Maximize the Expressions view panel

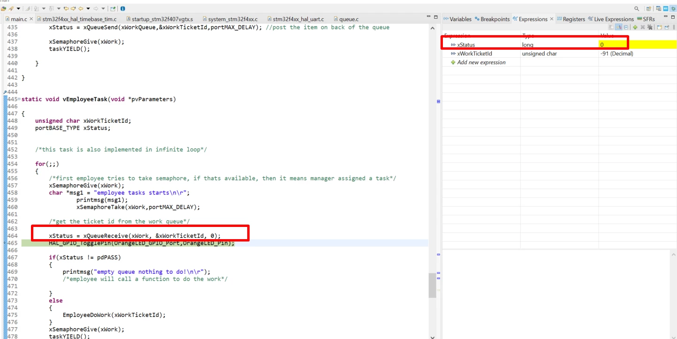(x=673, y=17)
